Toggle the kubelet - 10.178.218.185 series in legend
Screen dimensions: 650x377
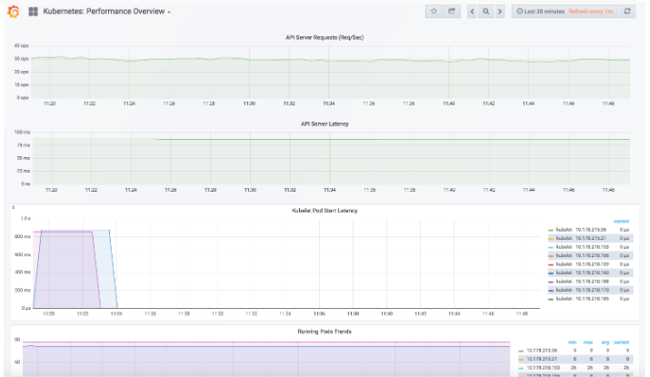pos(583,299)
